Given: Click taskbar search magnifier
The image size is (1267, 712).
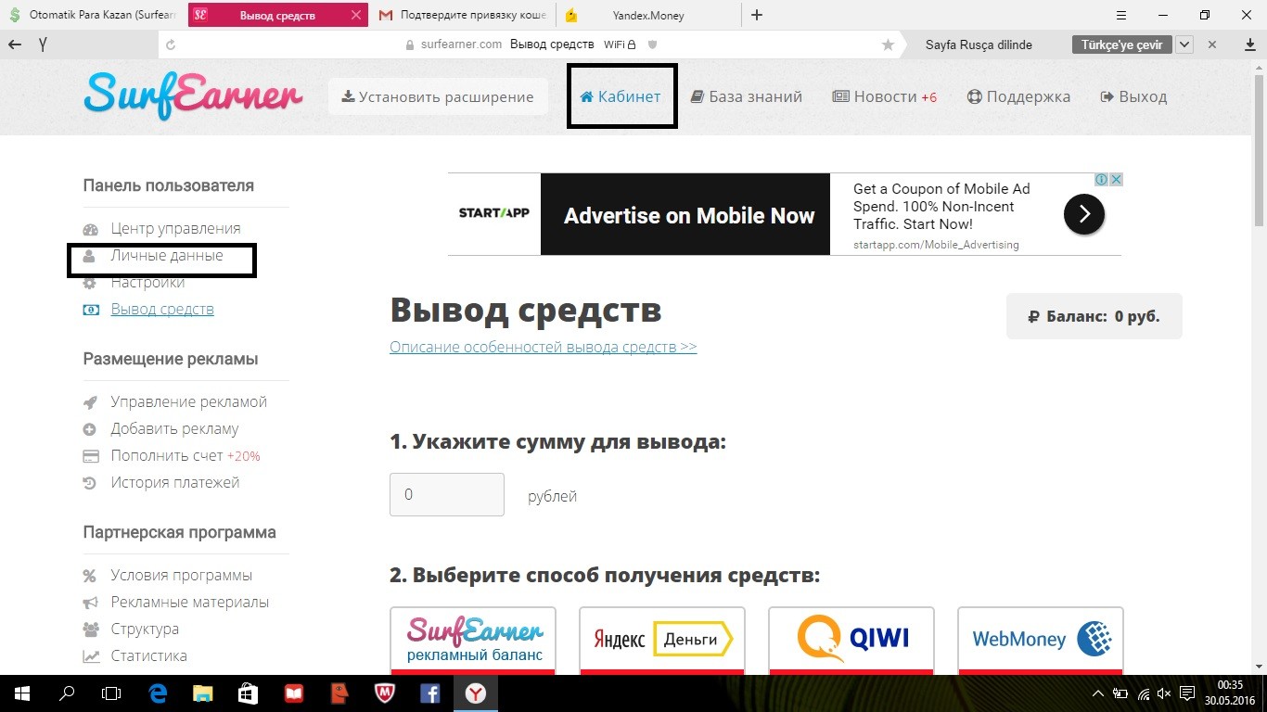Looking at the screenshot, I should (x=66, y=693).
